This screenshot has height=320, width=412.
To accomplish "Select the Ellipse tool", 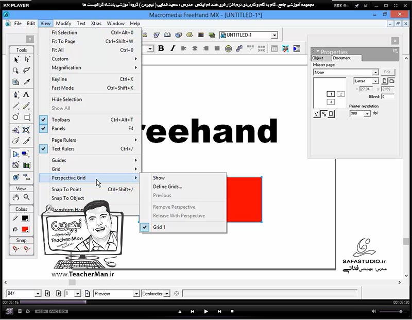I will tap(16, 117).
